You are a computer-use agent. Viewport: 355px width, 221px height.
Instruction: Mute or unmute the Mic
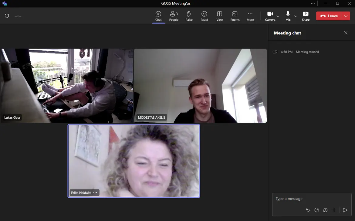pyautogui.click(x=288, y=16)
